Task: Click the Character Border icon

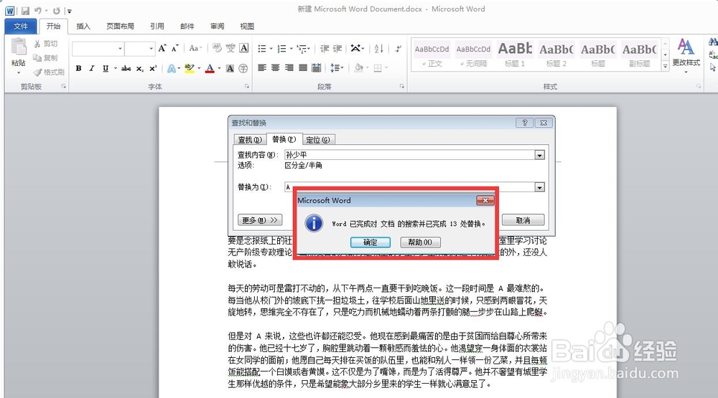Action: [244, 48]
